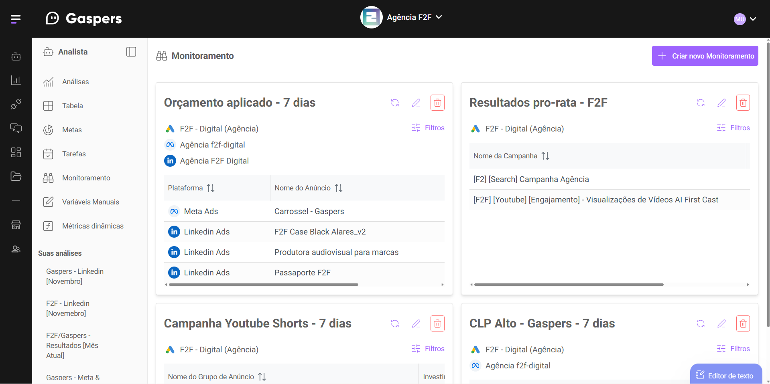This screenshot has width=770, height=384.
Task: Sort table by Plataforma column
Action: tap(211, 188)
